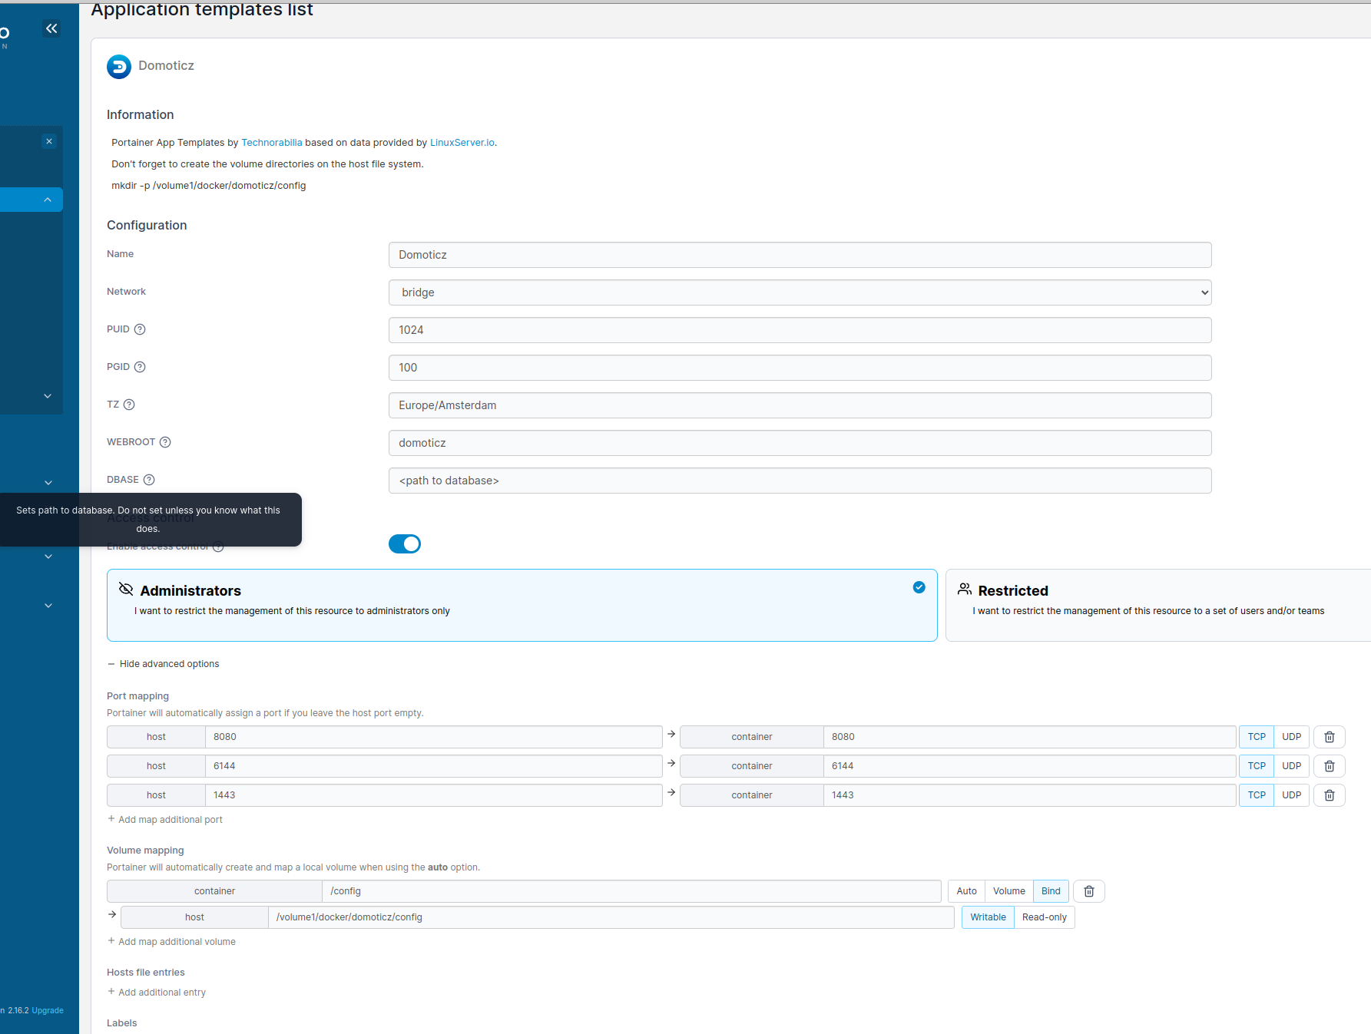This screenshot has height=1034, width=1371.
Task: Click the mkdir -p command text
Action: (x=209, y=186)
